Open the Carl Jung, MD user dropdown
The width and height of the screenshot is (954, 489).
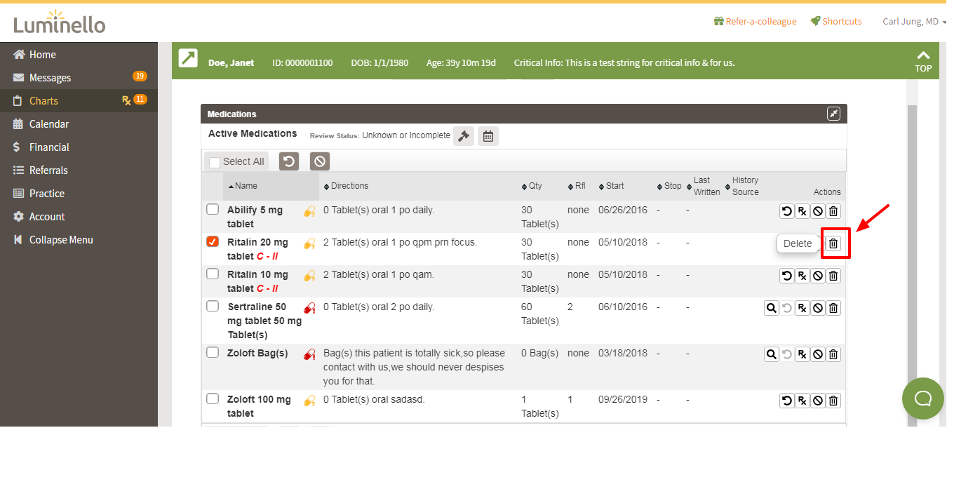tap(914, 22)
